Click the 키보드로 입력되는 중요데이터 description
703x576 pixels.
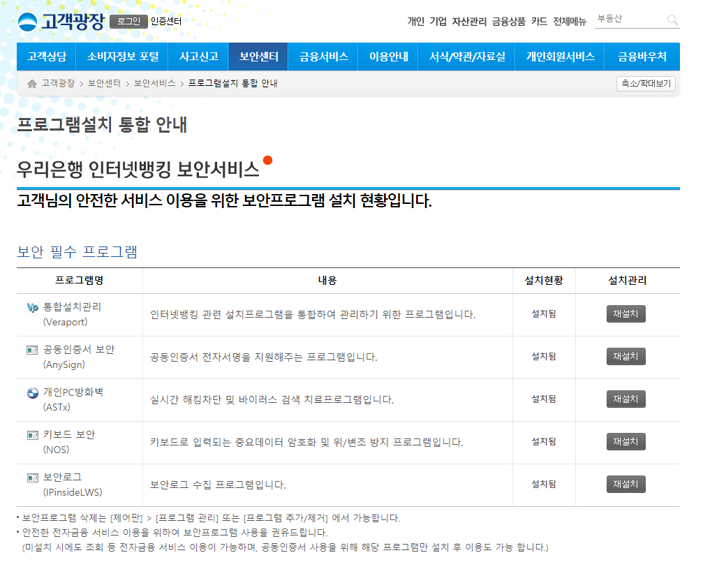(306, 443)
